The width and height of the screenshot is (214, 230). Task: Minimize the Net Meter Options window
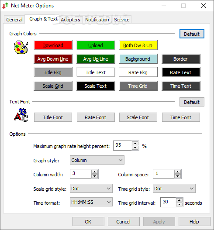tap(164, 6)
